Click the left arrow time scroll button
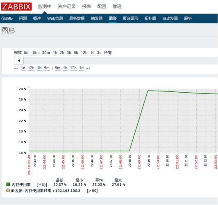This screenshot has height=205, width=218. (19, 61)
